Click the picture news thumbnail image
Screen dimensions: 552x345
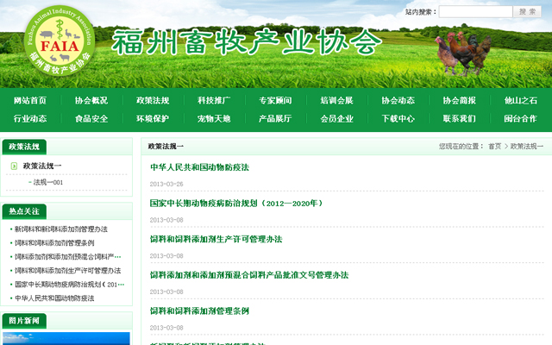point(66,338)
